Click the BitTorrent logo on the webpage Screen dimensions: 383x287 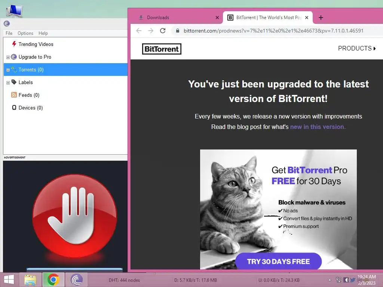tap(162, 49)
